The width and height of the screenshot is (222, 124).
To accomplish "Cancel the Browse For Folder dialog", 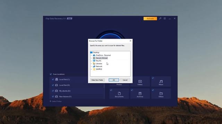I will [125, 80].
